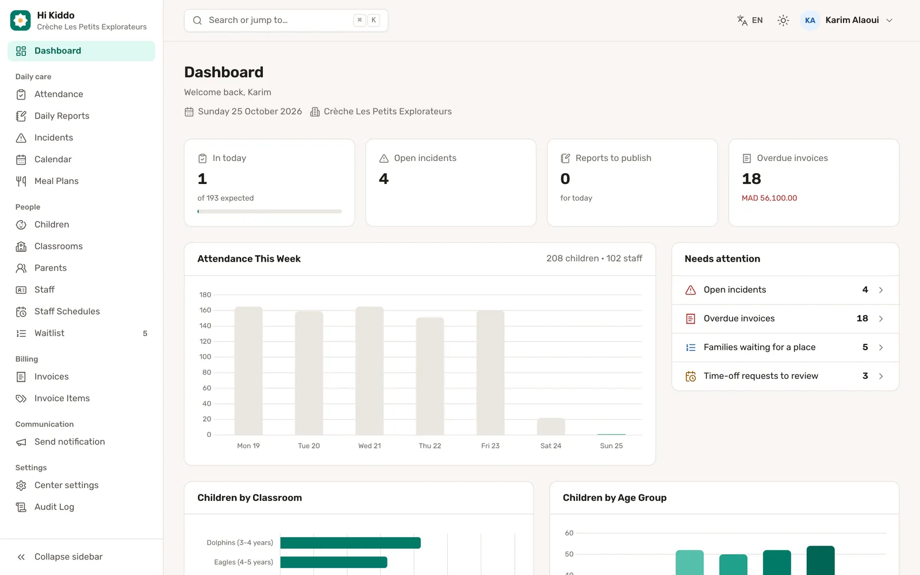920x575 pixels.
Task: Click the Calendar icon in sidebar
Action: tap(21, 160)
